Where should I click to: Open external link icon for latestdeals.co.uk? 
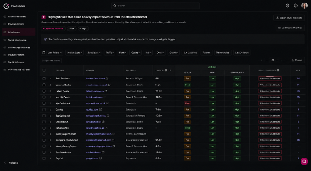coord(106,91)
